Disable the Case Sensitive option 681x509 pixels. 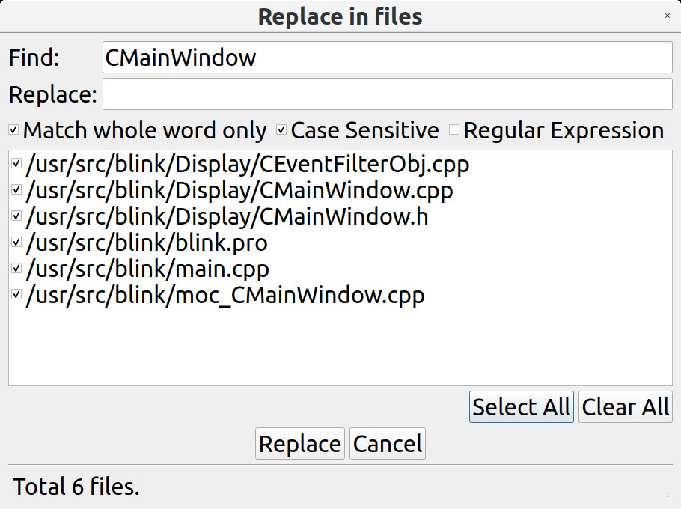(x=281, y=130)
